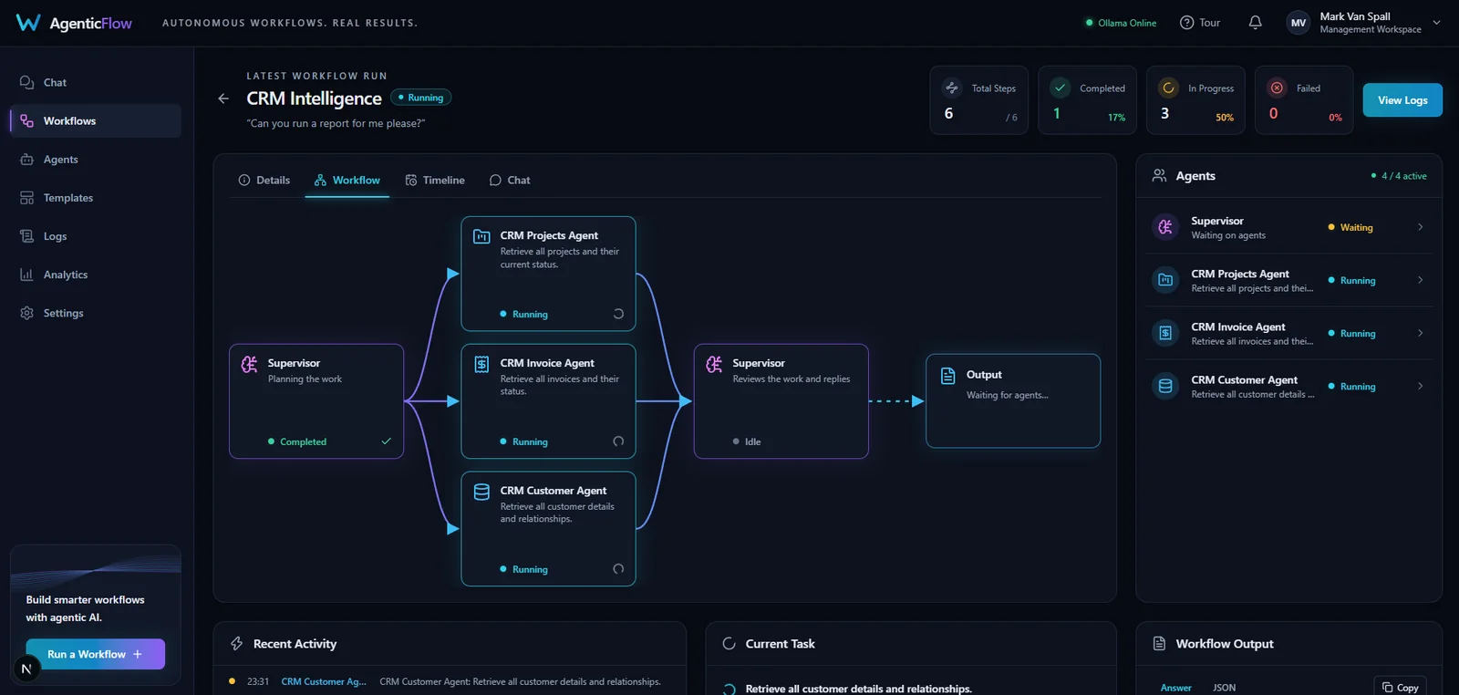Click the Current Task spinner icon
The height and width of the screenshot is (695, 1459).
(x=729, y=644)
